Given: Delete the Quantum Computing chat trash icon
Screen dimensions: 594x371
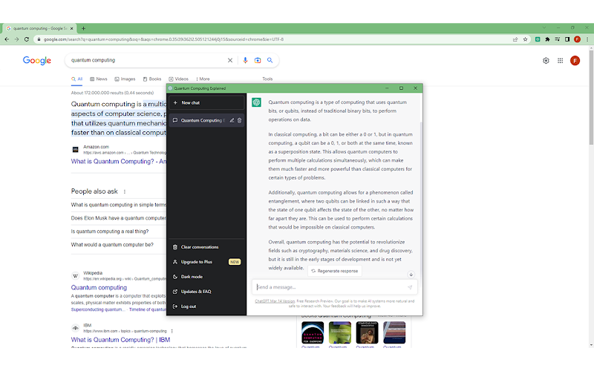Looking at the screenshot, I should coord(239,120).
